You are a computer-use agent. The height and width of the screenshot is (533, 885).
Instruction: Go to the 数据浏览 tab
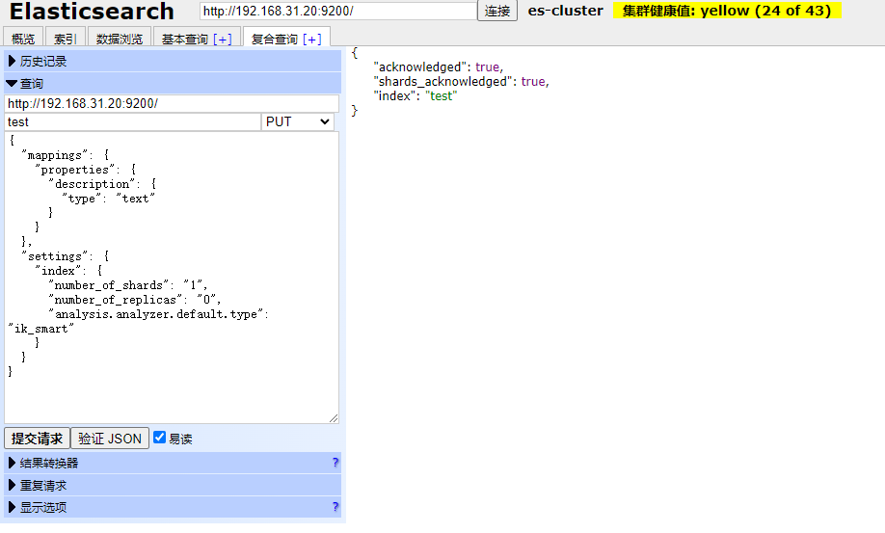click(120, 39)
